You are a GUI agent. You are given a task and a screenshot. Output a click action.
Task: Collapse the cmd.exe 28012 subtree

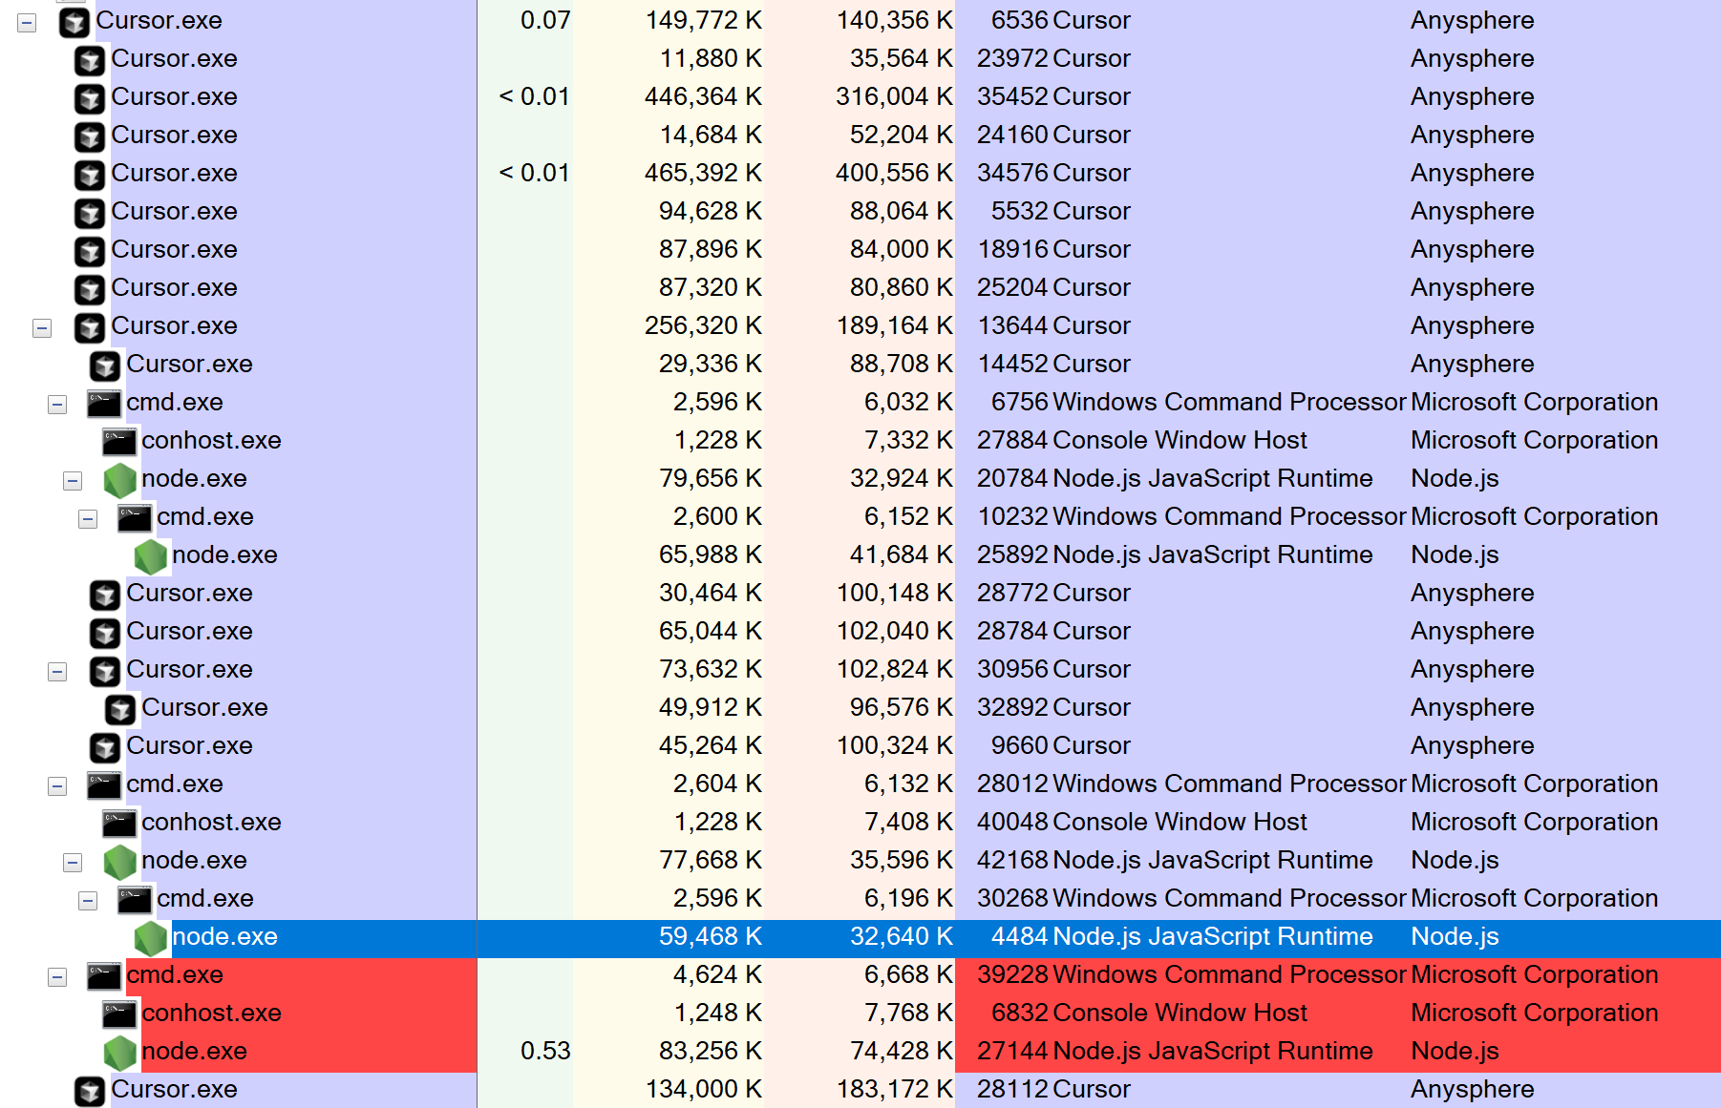coord(59,784)
